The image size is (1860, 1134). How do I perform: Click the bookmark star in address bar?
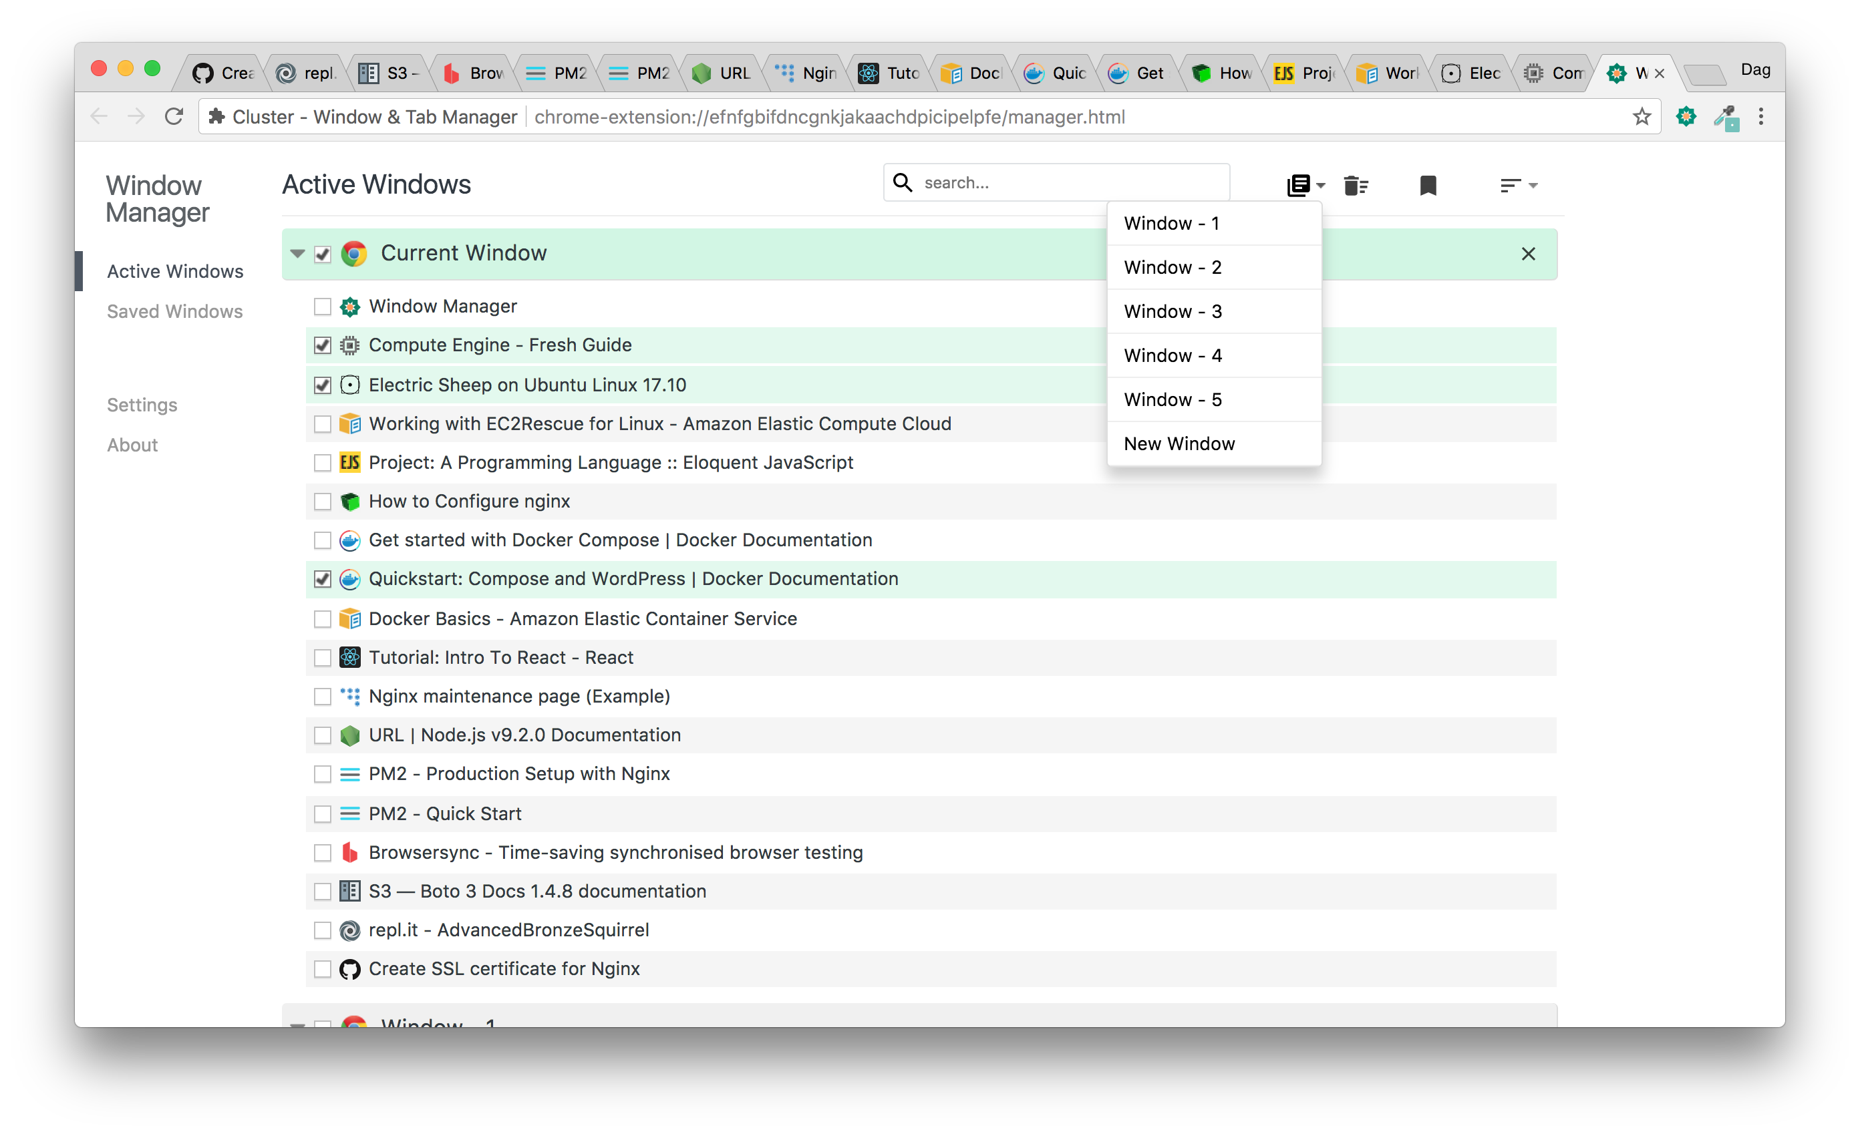tap(1641, 117)
